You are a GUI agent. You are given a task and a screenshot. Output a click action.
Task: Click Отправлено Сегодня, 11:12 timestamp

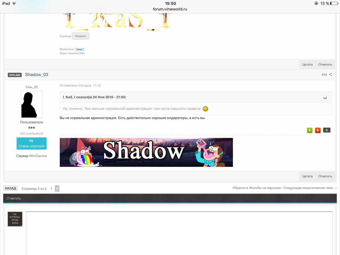[x=80, y=86]
